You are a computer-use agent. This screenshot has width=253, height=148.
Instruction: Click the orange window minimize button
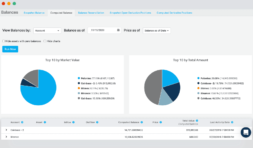(x=9, y=4)
